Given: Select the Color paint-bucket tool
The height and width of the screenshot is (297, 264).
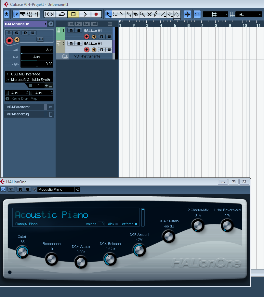Looking at the screenshot, I should pos(177,14).
